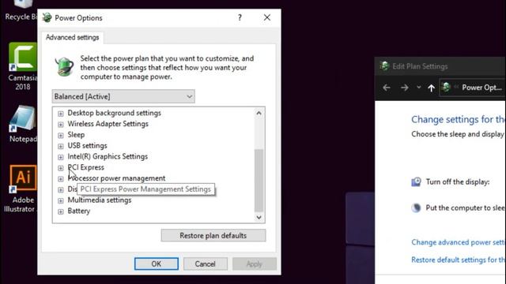Confirm with the OK button

[x=157, y=264]
